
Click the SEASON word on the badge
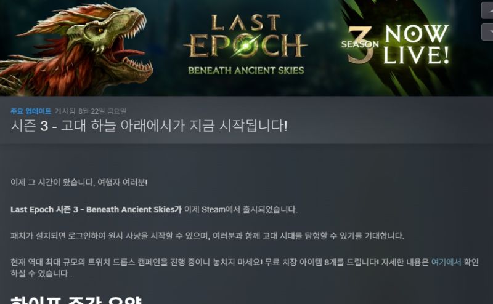(360, 44)
